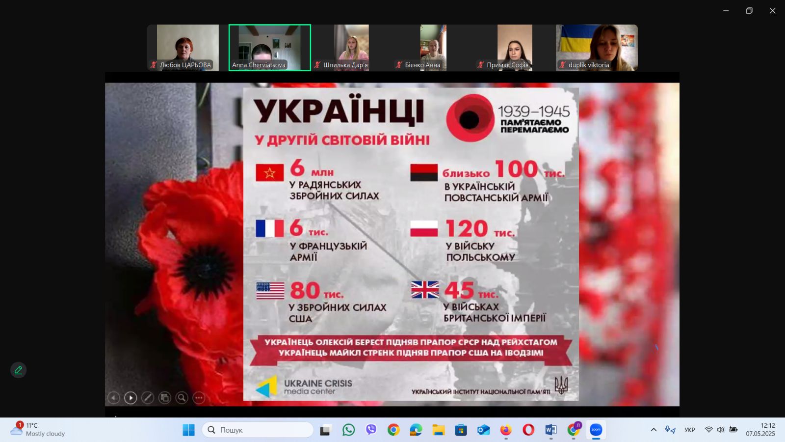Show all slides overview icon

coord(164,398)
